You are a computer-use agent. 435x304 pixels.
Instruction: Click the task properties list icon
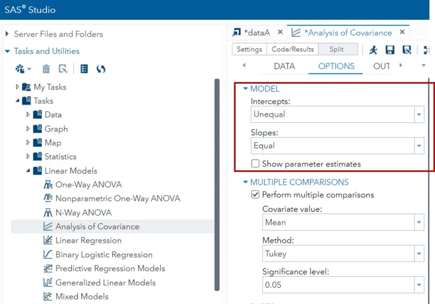[x=84, y=69]
